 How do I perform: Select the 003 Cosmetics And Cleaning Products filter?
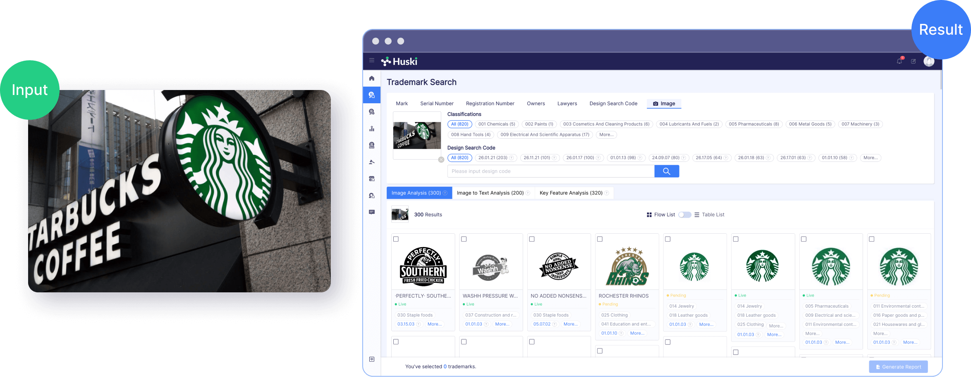(606, 124)
